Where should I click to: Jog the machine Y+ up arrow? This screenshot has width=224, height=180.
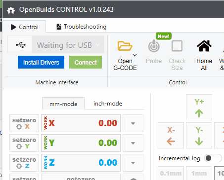[x=199, y=107]
